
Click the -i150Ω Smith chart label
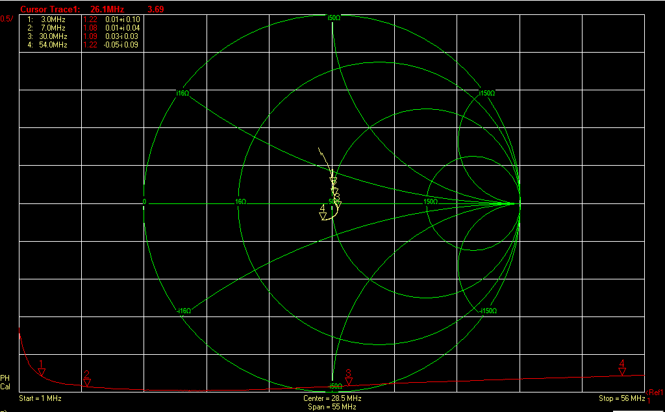point(488,311)
